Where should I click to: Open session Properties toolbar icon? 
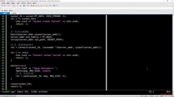coord(14,6)
